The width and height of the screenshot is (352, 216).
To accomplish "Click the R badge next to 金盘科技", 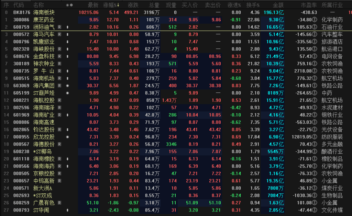I will pos(59,56).
